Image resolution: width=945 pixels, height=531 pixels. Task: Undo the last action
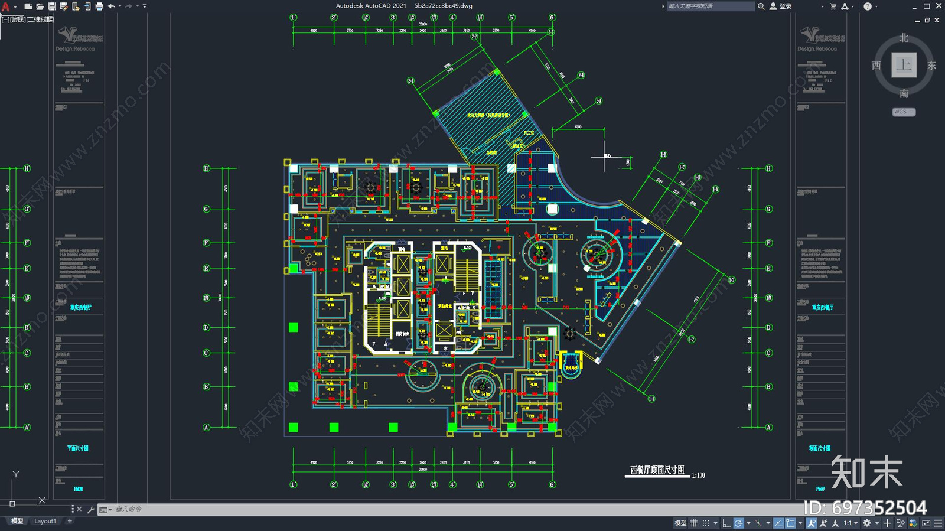(x=111, y=6)
